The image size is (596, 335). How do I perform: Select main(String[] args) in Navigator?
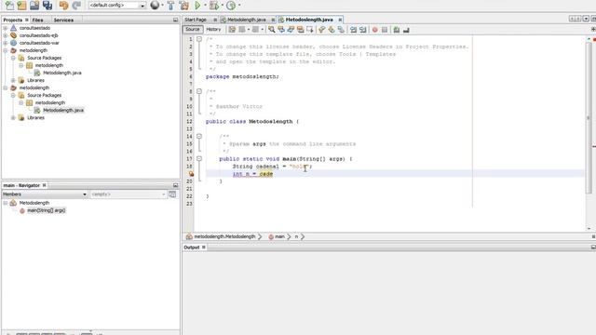tap(46, 210)
